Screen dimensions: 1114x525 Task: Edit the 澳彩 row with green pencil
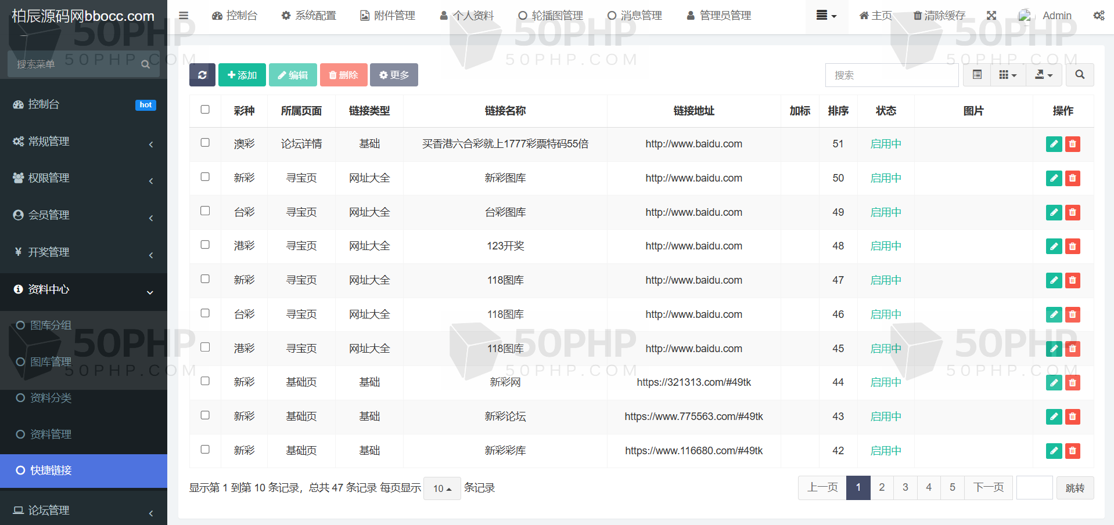(1054, 144)
